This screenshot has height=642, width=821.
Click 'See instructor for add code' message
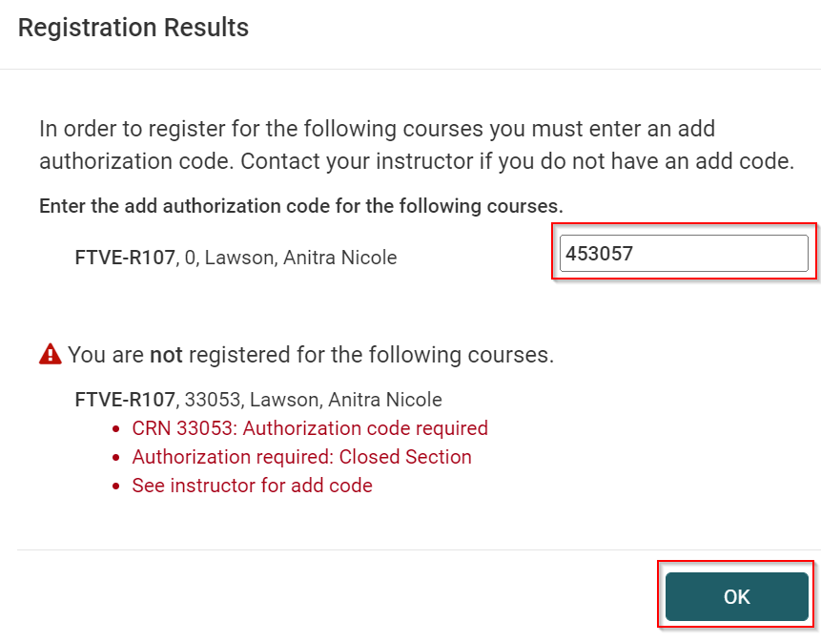[252, 486]
